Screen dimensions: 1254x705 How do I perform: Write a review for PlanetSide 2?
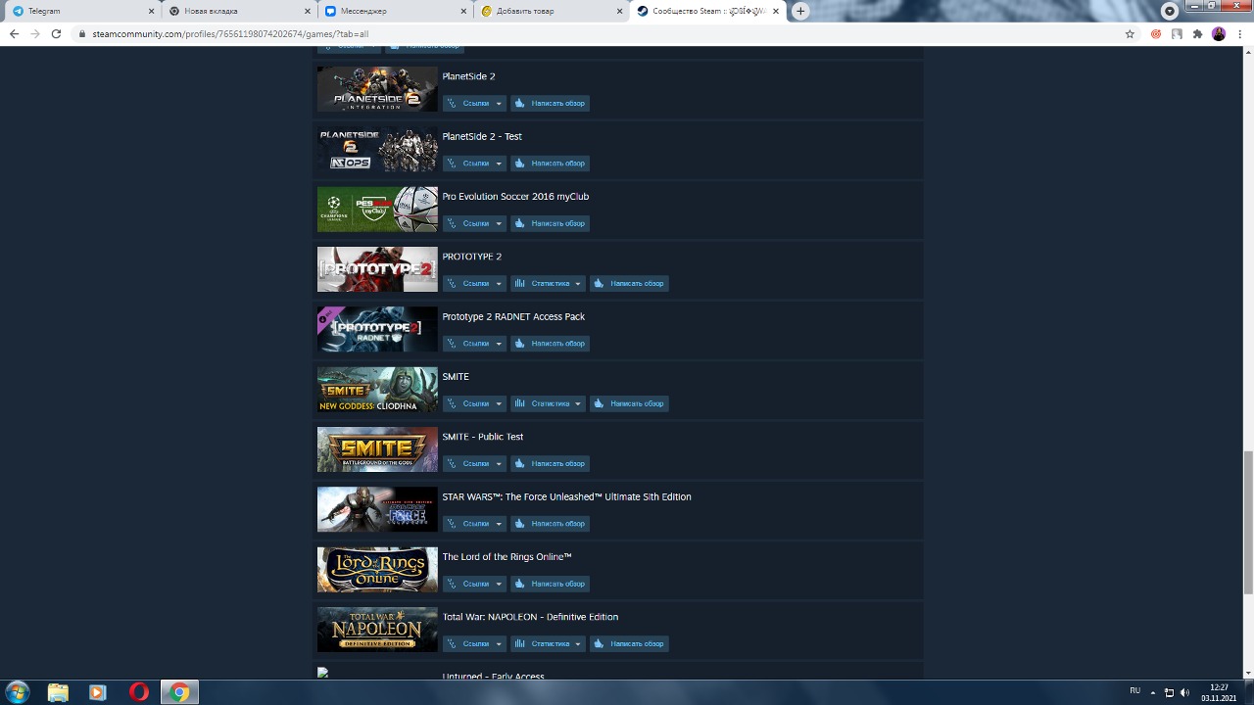pyautogui.click(x=550, y=103)
